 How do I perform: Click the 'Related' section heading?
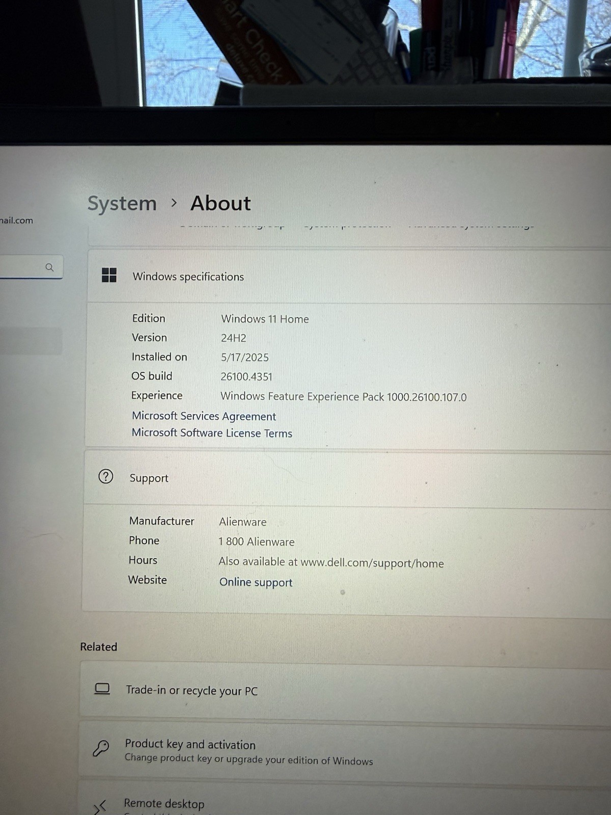99,646
